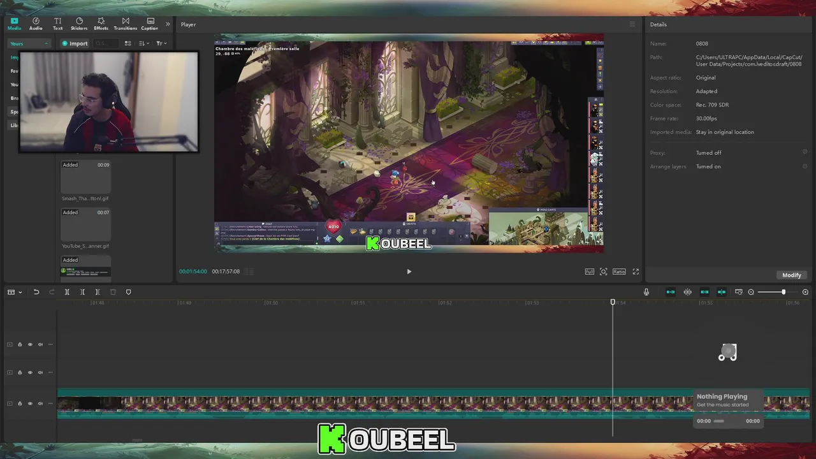Click the delete trash icon
Viewport: 816px width, 459px height.
(x=113, y=292)
